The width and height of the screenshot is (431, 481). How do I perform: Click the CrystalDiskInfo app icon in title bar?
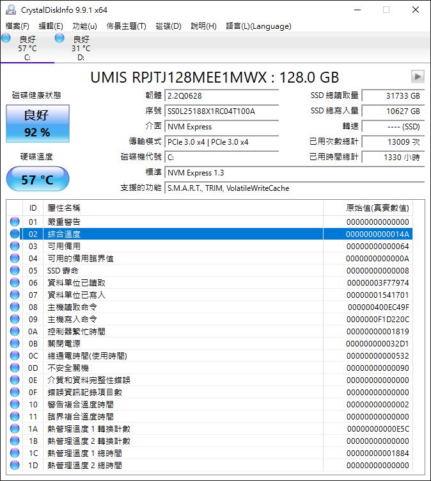pos(11,10)
